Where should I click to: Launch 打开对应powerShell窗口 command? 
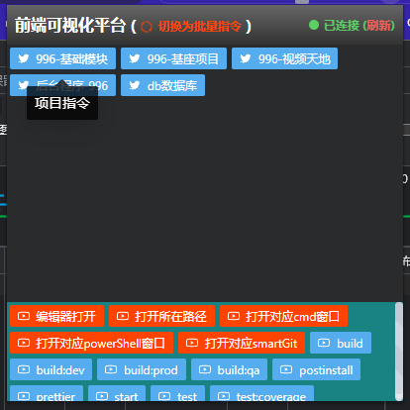[91, 343]
